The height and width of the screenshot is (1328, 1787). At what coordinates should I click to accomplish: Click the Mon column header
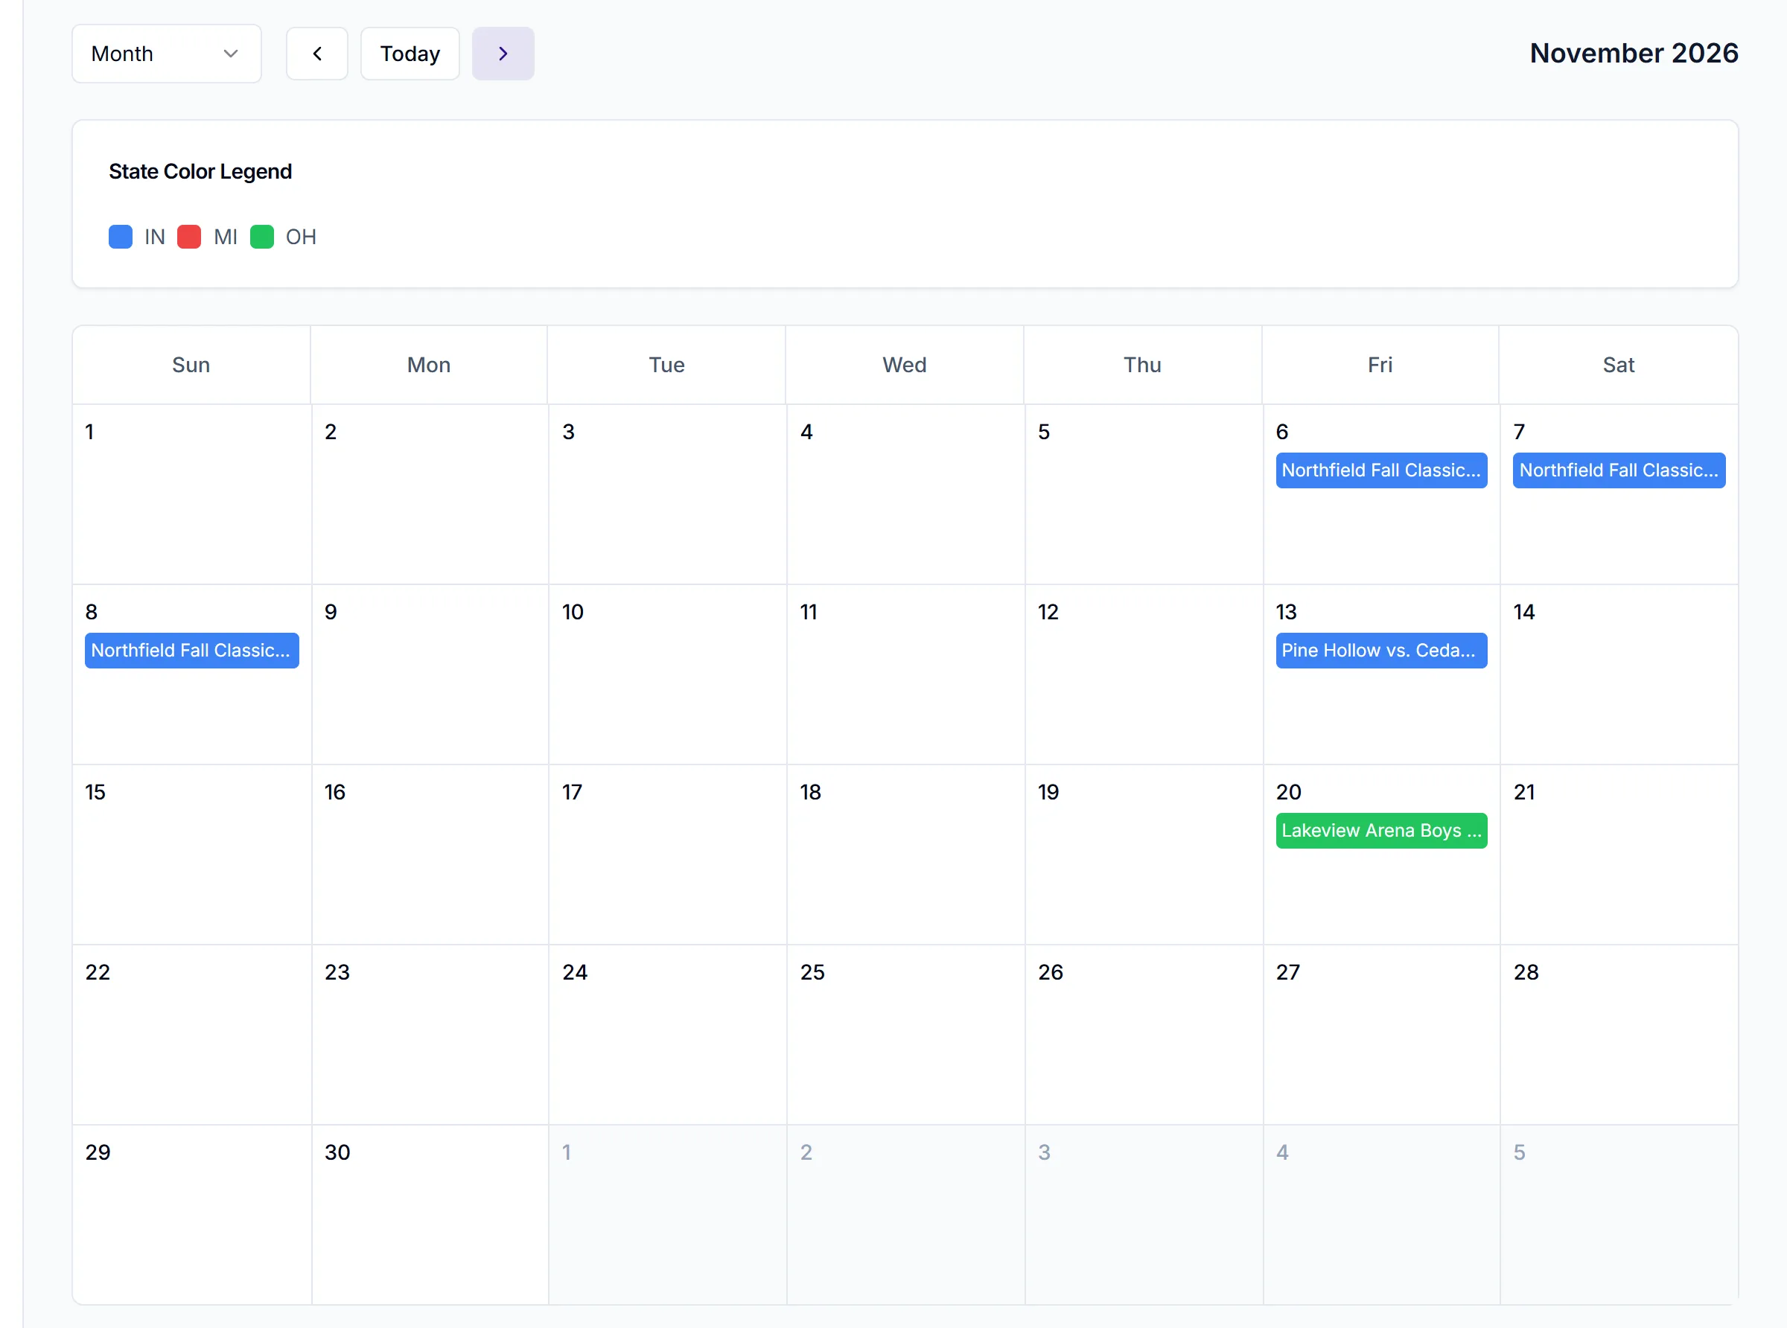point(428,365)
